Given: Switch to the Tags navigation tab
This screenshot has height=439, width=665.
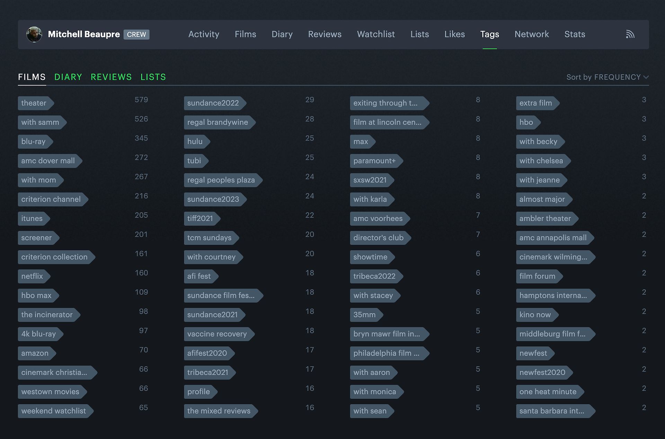Looking at the screenshot, I should point(489,34).
